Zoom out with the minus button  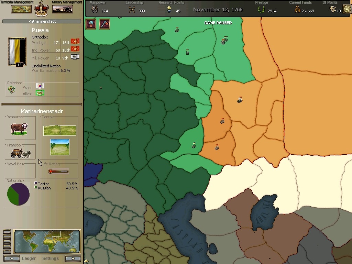click(12, 258)
